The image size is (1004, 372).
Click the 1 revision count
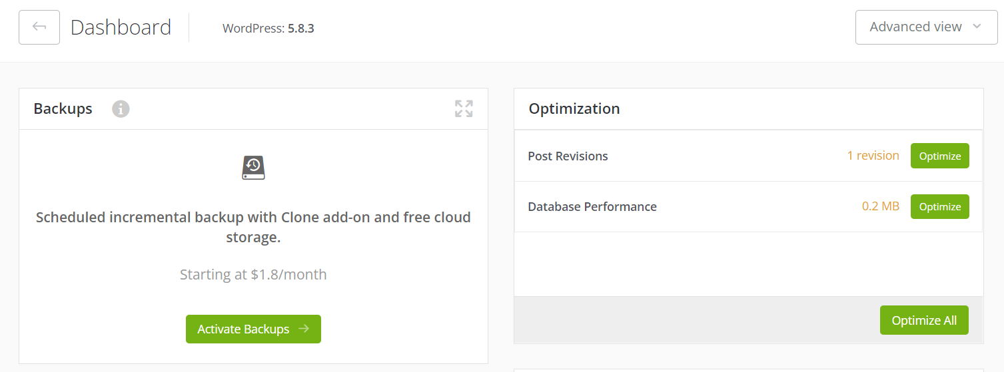[x=873, y=156]
